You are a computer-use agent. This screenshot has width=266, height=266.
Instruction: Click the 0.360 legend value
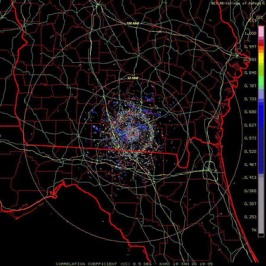click(250, 191)
